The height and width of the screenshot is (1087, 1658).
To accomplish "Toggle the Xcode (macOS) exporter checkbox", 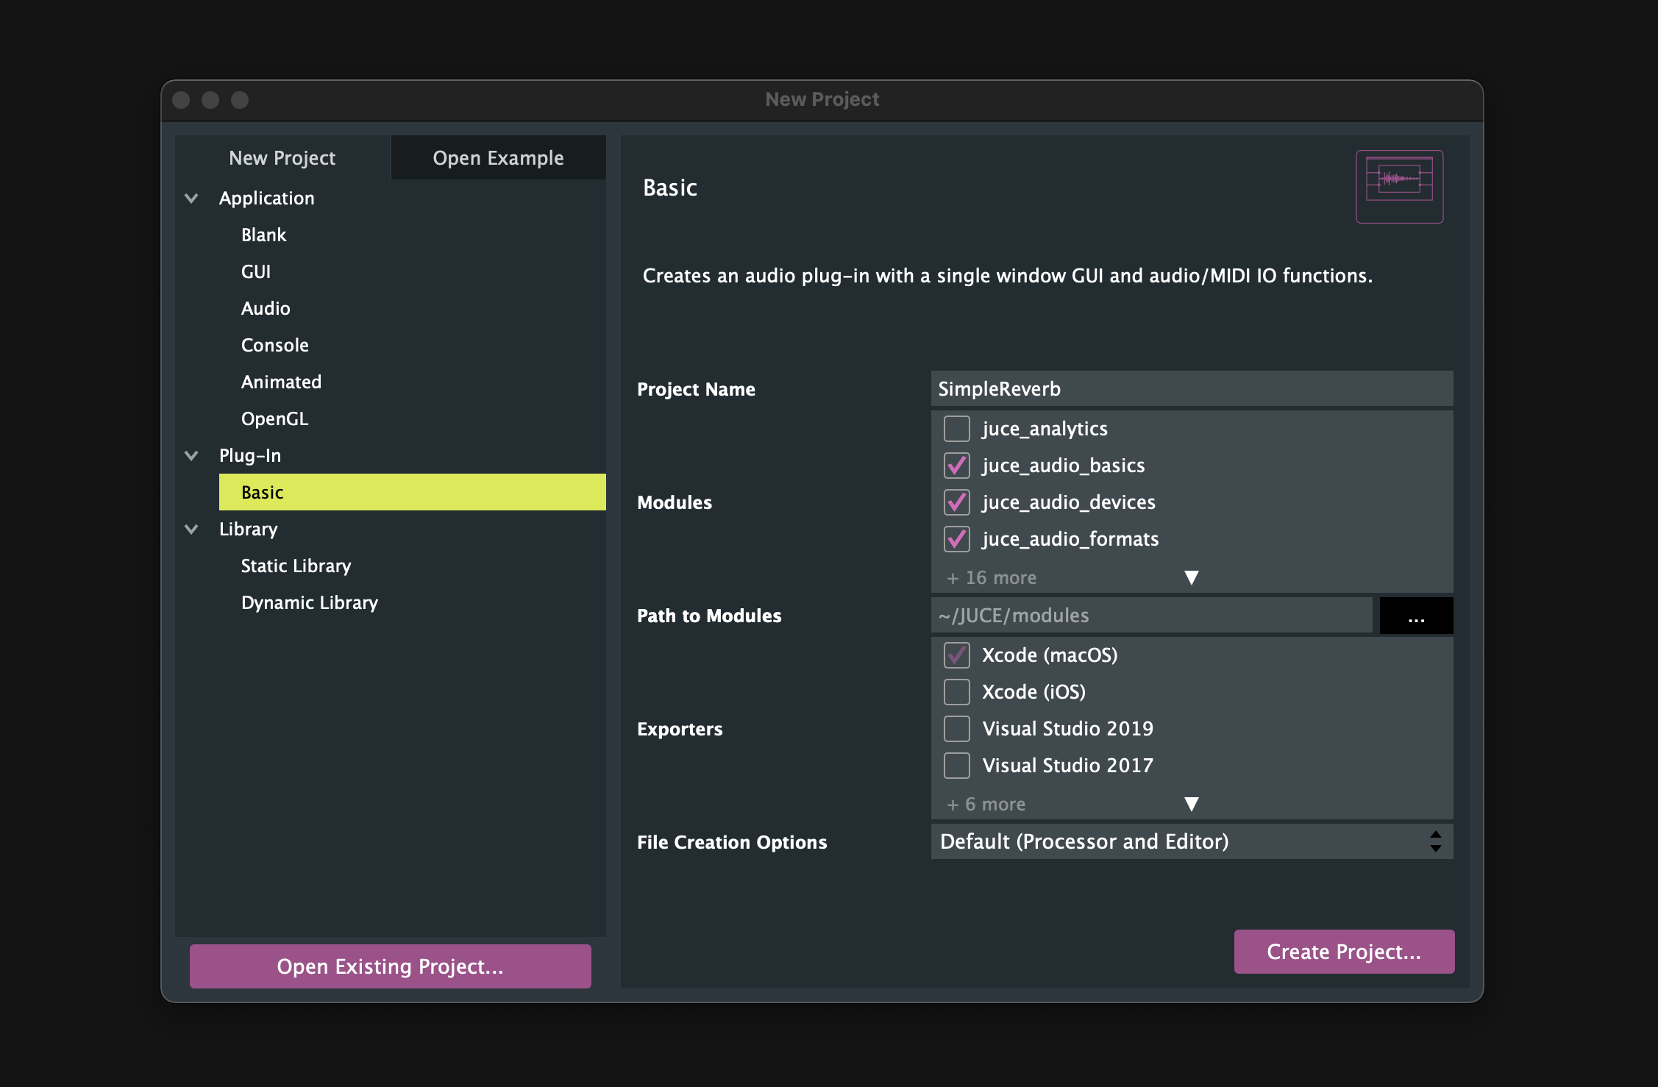I will 956,655.
